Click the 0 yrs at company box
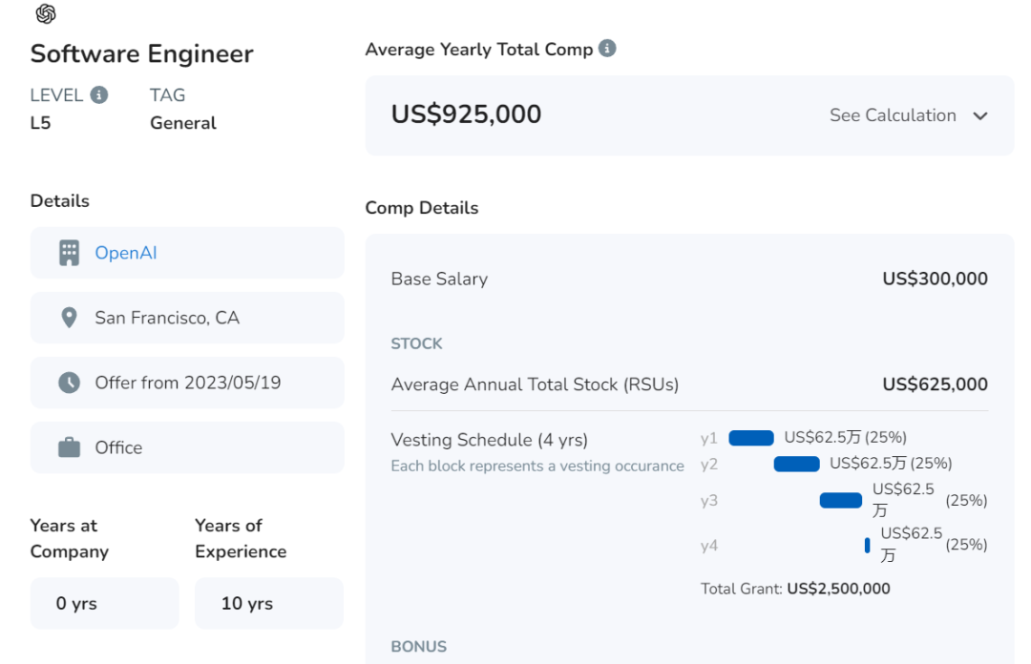Screen dimensions: 1031x664 [x=104, y=603]
